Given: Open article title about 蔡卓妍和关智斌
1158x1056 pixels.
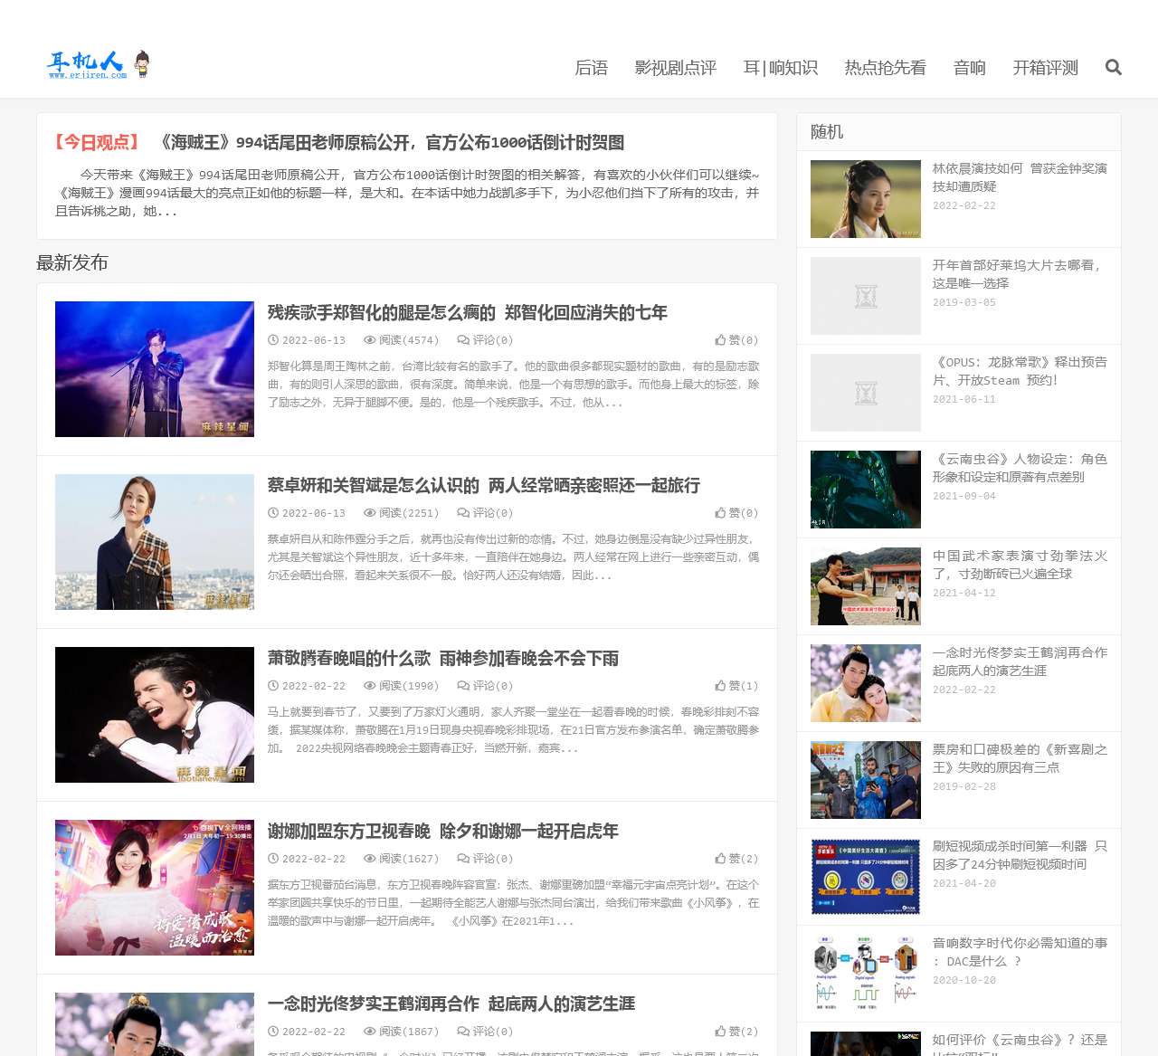Looking at the screenshot, I should pos(483,486).
